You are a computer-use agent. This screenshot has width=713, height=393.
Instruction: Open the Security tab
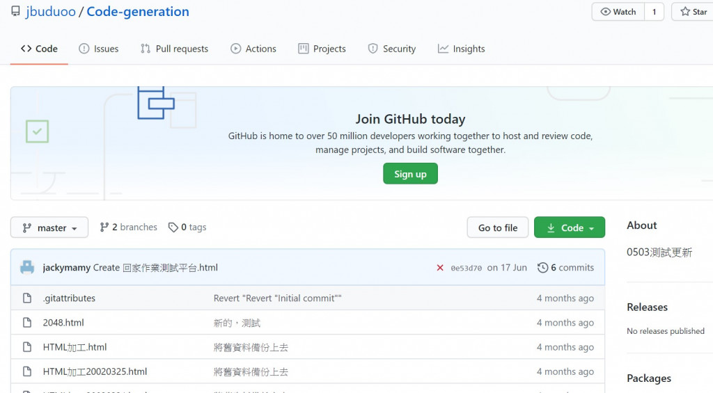pos(392,49)
